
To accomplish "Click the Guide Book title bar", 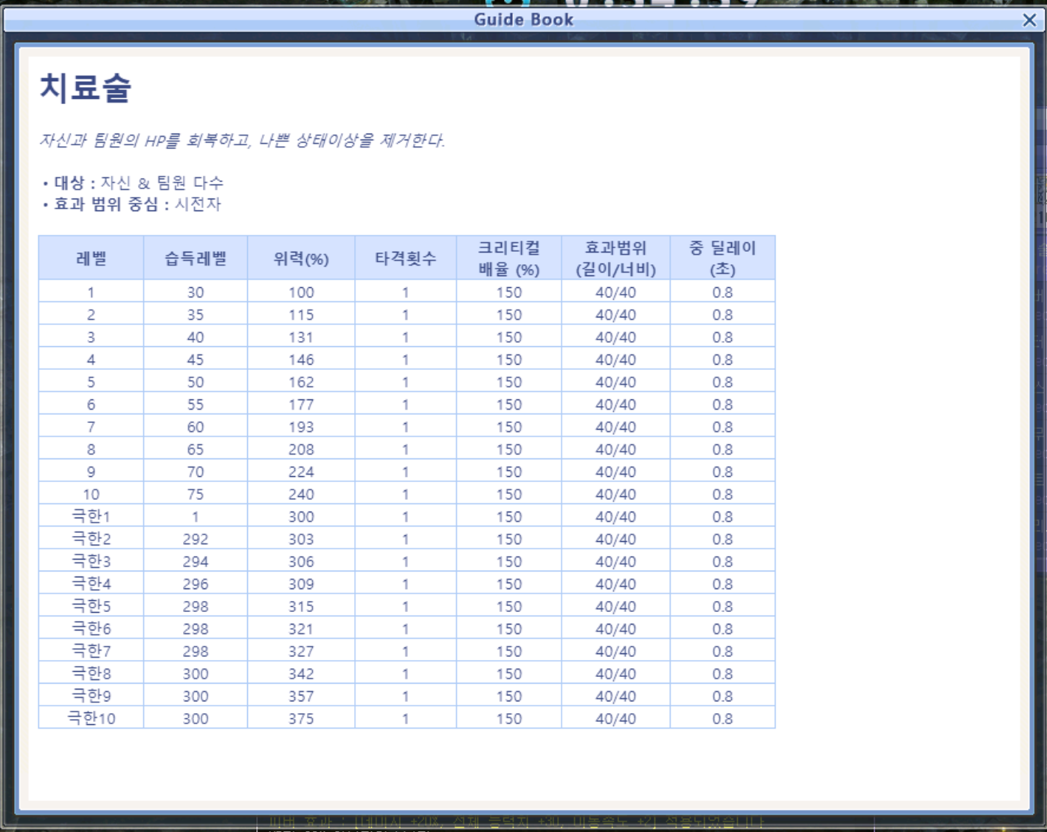I will point(522,20).
